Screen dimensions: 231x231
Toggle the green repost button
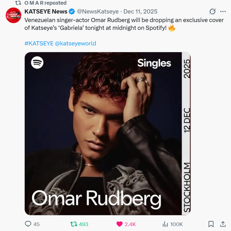(74, 224)
